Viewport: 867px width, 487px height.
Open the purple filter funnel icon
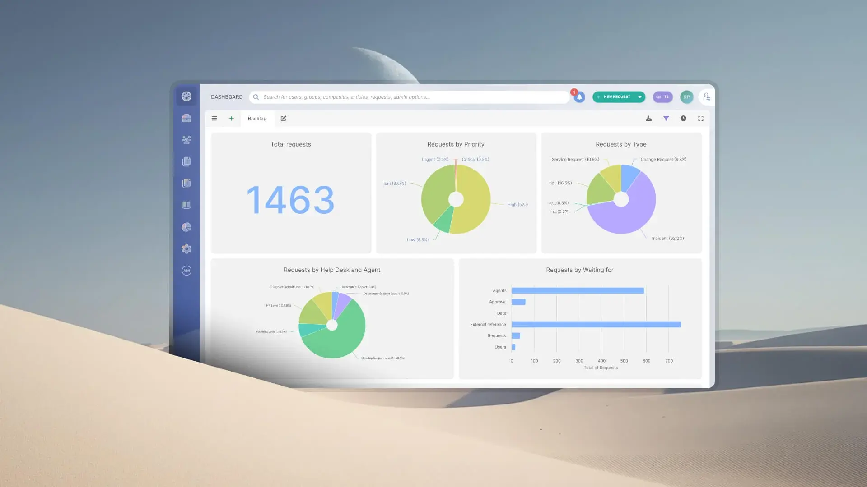pyautogui.click(x=666, y=119)
